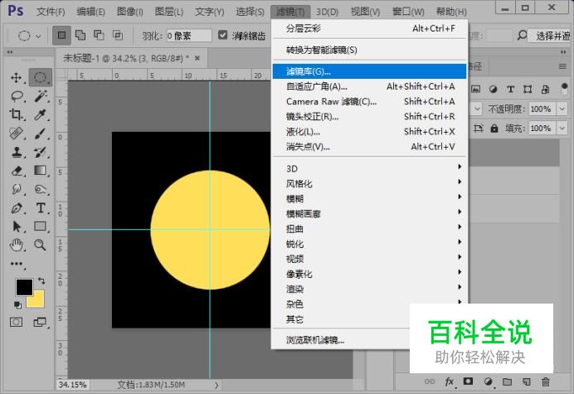Screen dimensions: 574x394
Task: Expand the 3D filter submenu
Action: [x=369, y=168]
